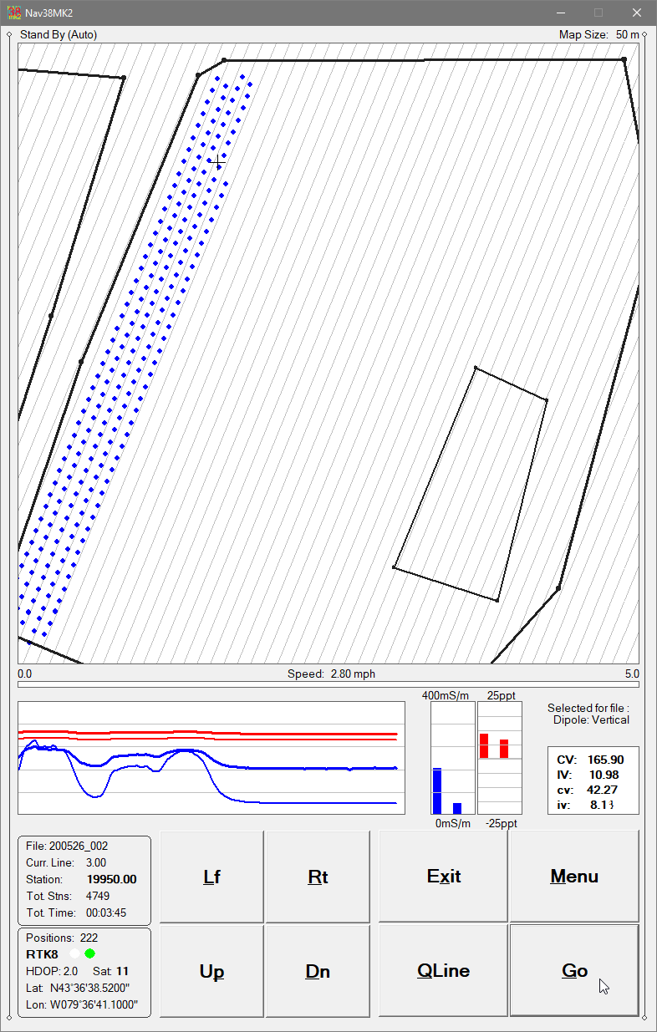The width and height of the screenshot is (657, 1032).
Task: Close the Nav38MK2 window
Action: click(637, 13)
